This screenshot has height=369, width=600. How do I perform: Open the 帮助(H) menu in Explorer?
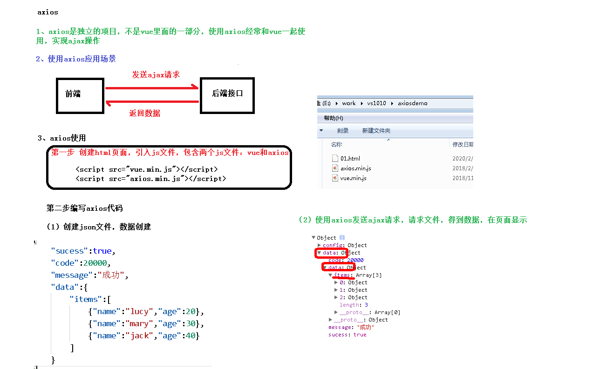334,118
